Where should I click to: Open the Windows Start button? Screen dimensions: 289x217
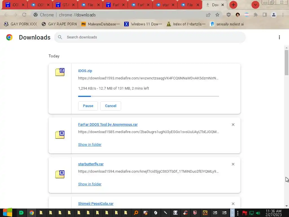(x=8, y=212)
